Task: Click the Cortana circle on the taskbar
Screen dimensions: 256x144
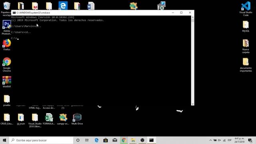Action: 78,140
